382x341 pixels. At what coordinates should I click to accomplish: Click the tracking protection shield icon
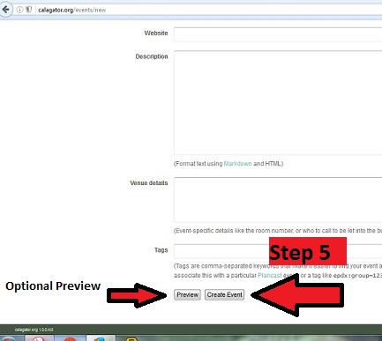[x=28, y=10]
